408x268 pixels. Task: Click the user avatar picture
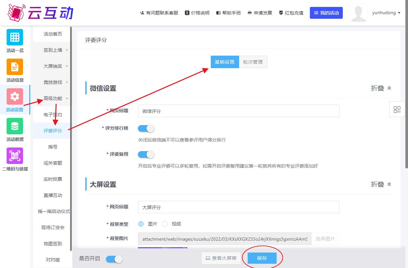(359, 13)
